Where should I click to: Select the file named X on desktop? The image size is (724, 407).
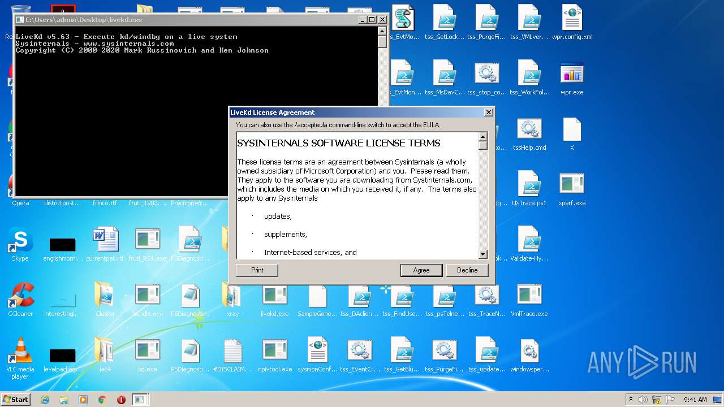pos(572,134)
